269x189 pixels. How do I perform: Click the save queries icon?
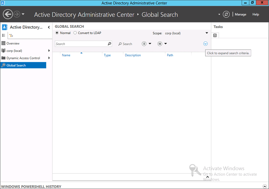click(160, 44)
